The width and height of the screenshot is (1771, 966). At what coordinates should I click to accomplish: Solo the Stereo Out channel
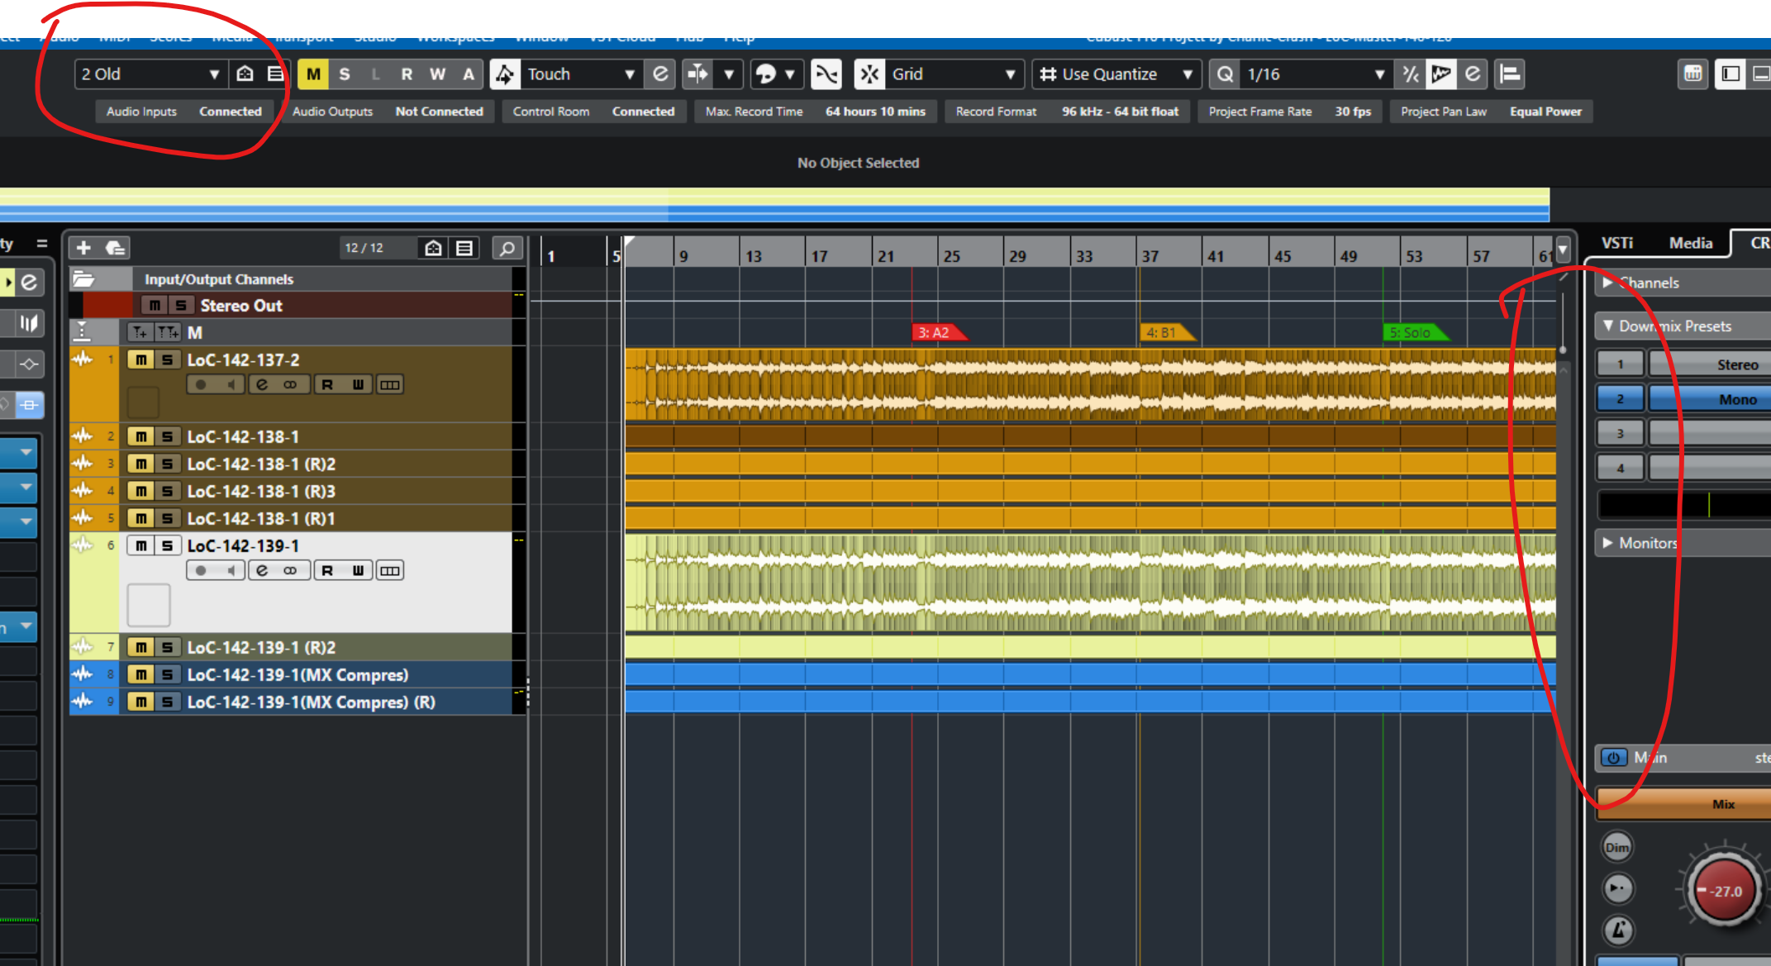181,306
